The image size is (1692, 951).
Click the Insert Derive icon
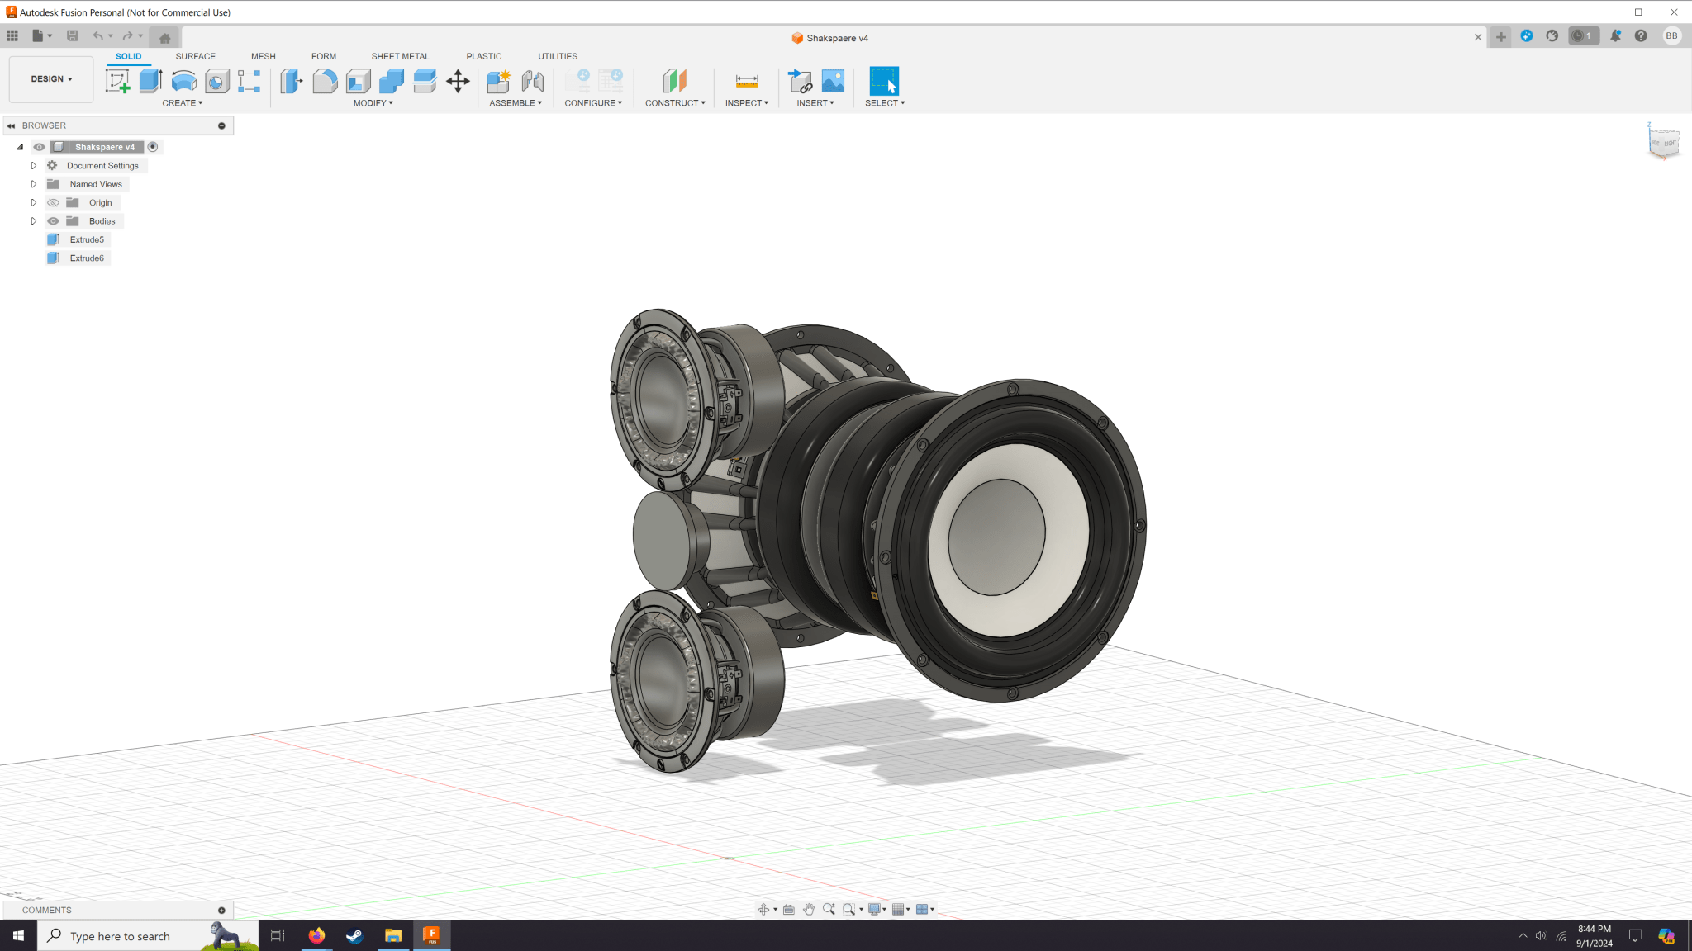800,81
